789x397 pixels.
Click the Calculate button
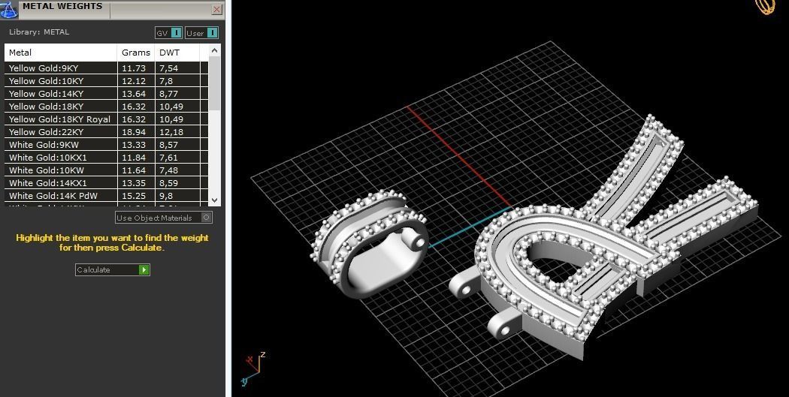click(112, 270)
